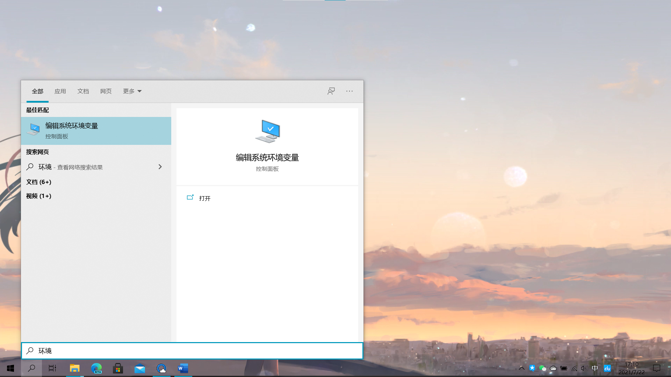Image resolution: width=671 pixels, height=377 pixels.
Task: Click the volume speaker tray icon
Action: pos(584,368)
